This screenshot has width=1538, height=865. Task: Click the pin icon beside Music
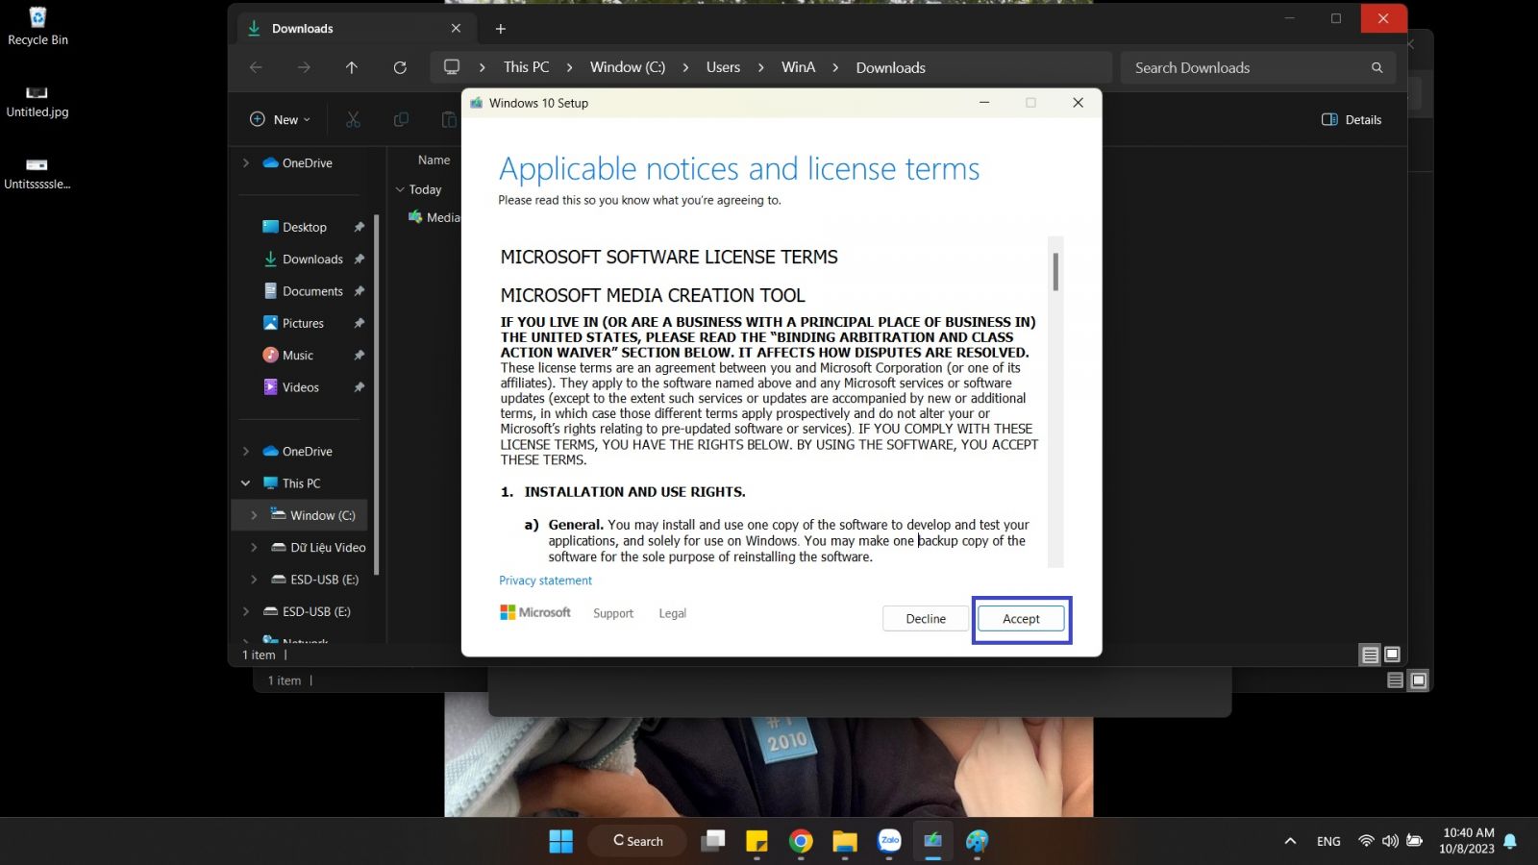pyautogui.click(x=359, y=356)
